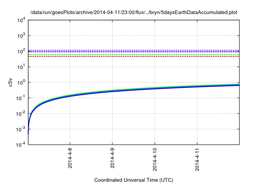
Task: Click the Coordinated Universal Time (UTC) axis label
Action: click(x=134, y=180)
